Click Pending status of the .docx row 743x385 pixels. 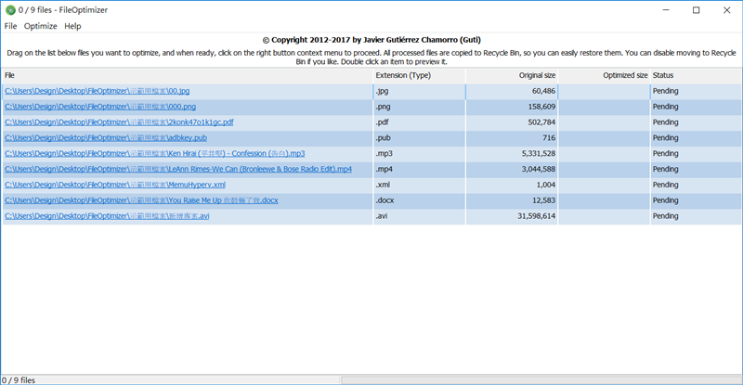pyautogui.click(x=665, y=200)
